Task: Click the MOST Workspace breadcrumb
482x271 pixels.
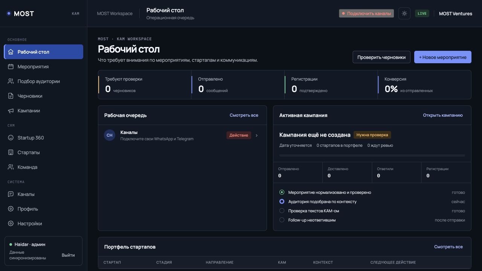Action: click(x=115, y=14)
